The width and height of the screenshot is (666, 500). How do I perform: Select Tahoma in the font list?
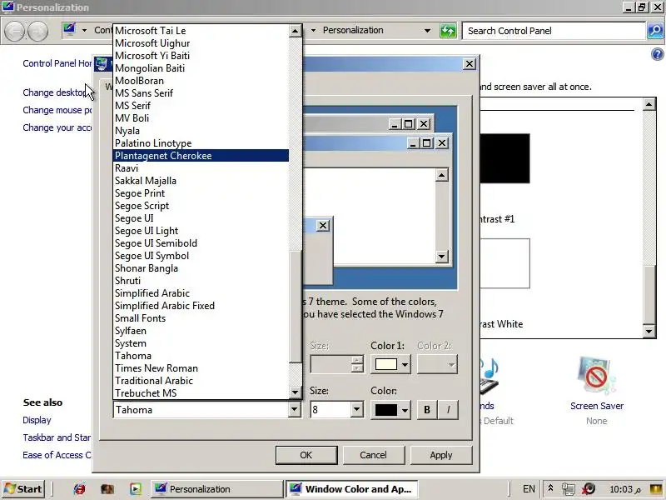[201, 356]
